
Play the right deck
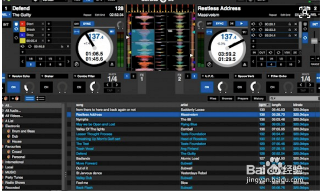click(242, 24)
